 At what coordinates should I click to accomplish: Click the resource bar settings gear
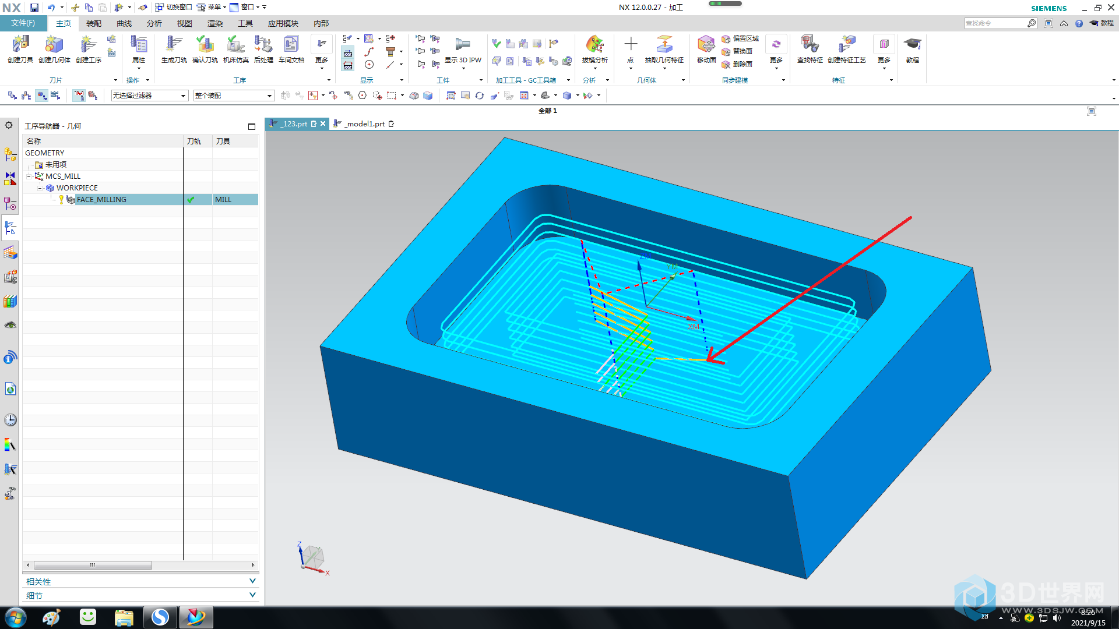pos(9,125)
